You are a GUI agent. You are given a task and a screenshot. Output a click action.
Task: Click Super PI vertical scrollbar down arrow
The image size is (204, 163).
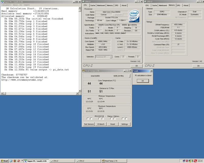point(80,91)
